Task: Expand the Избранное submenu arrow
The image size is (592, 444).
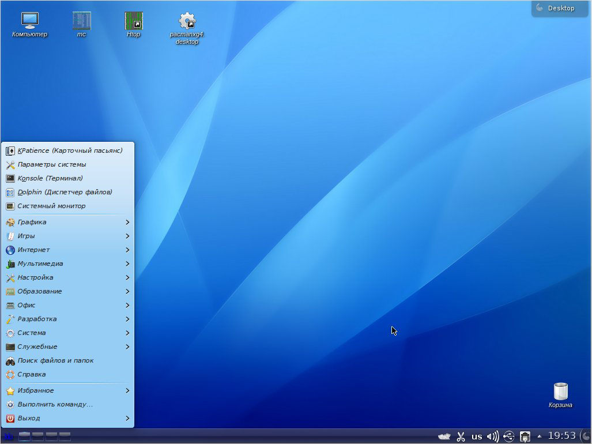Action: click(127, 391)
